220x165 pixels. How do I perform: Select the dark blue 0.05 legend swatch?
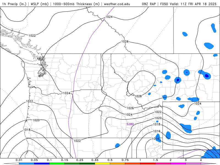pos(42,164)
